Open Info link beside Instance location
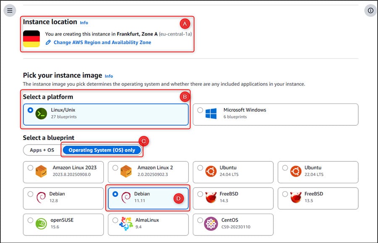This screenshot has width=378, height=243. tap(84, 23)
